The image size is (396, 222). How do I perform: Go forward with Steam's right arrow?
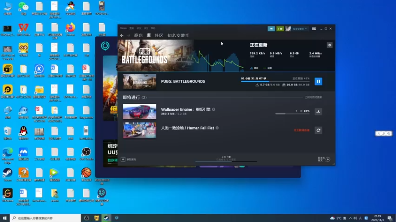click(129, 35)
